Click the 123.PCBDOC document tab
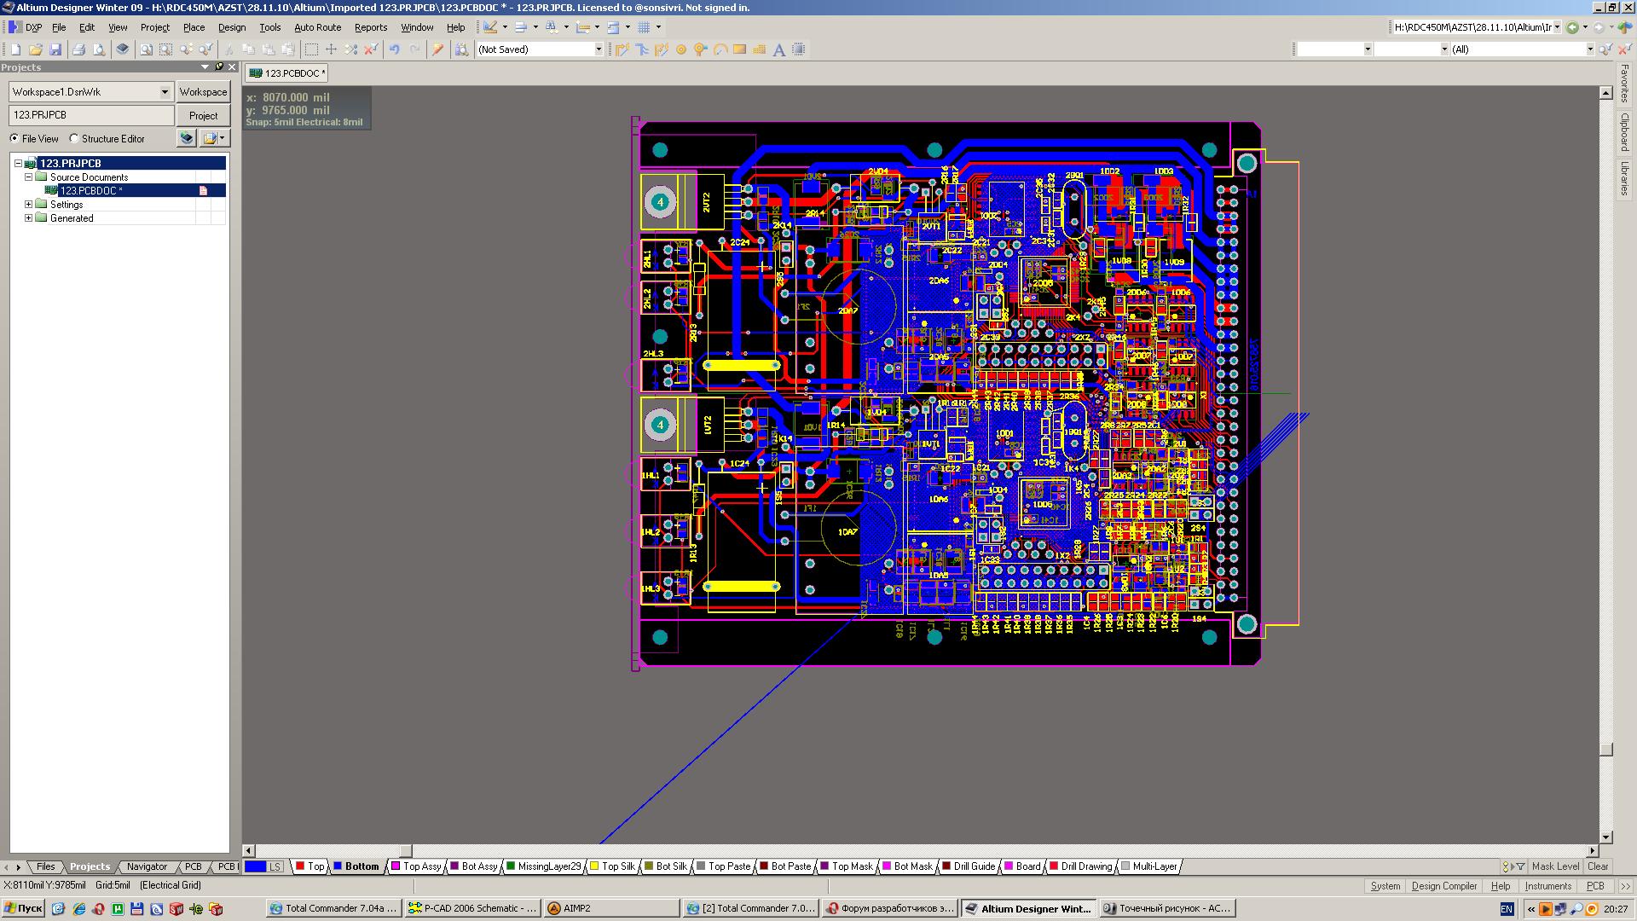 tap(286, 73)
